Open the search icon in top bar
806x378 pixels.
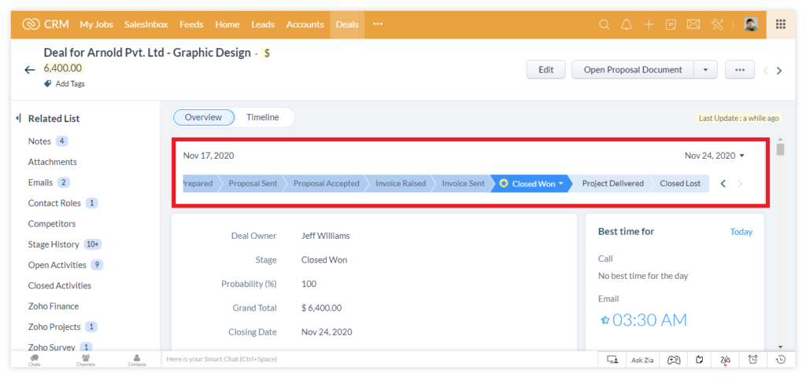(x=604, y=24)
